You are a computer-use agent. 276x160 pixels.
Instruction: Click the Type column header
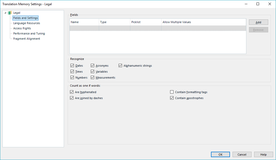(x=115, y=22)
